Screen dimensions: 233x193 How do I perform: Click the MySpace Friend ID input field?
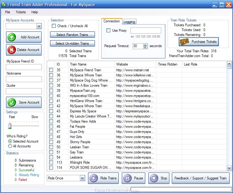pyautogui.click(x=24, y=67)
